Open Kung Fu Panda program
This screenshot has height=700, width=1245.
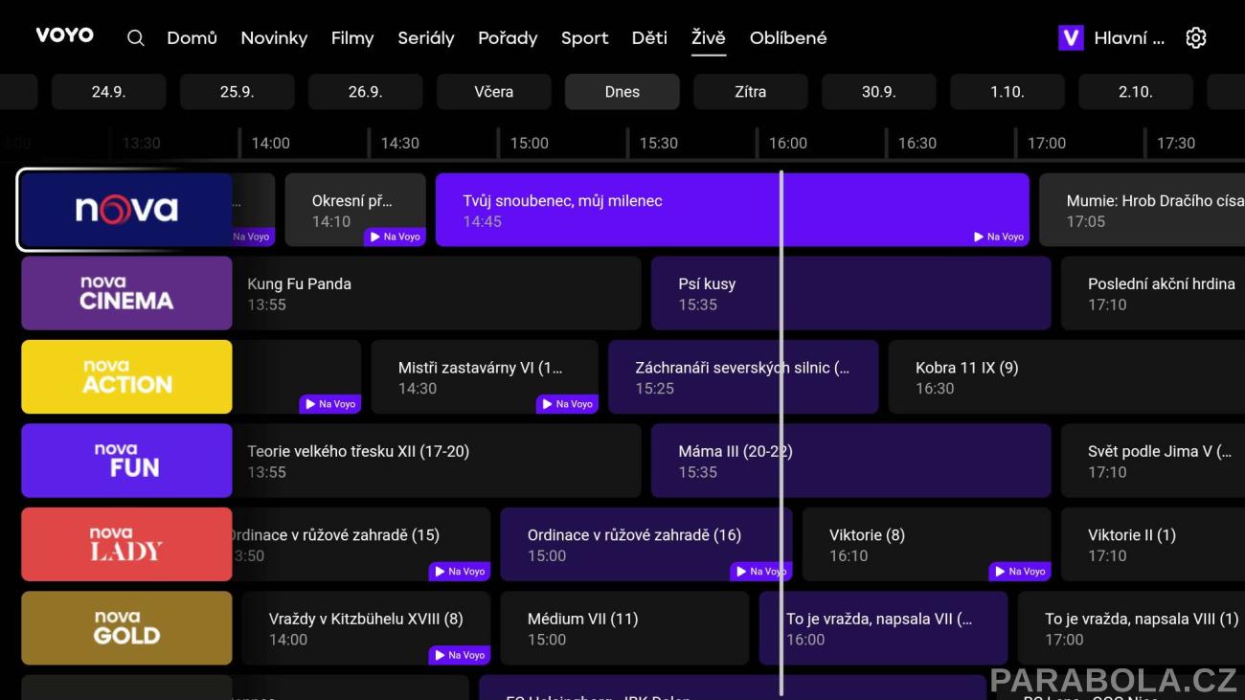[437, 293]
